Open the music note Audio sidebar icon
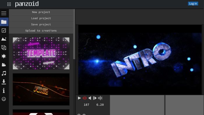 pyautogui.click(x=4, y=73)
